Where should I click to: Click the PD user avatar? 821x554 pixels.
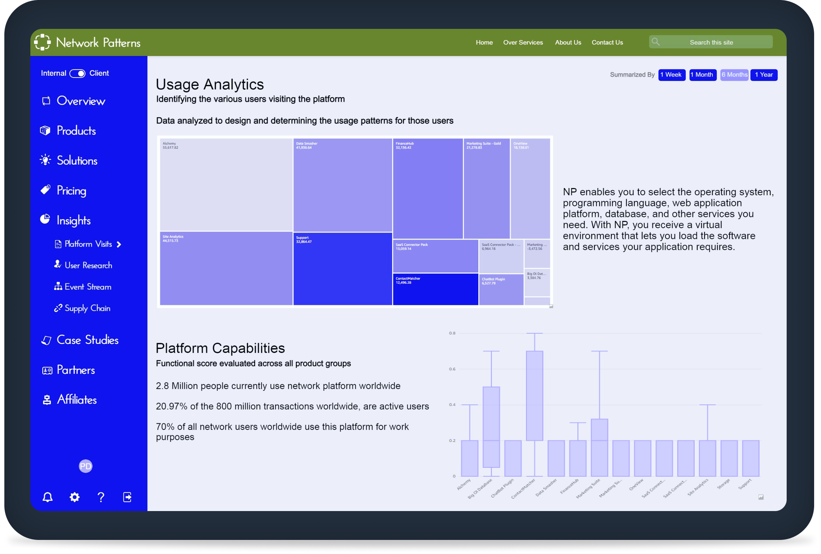coord(85,466)
